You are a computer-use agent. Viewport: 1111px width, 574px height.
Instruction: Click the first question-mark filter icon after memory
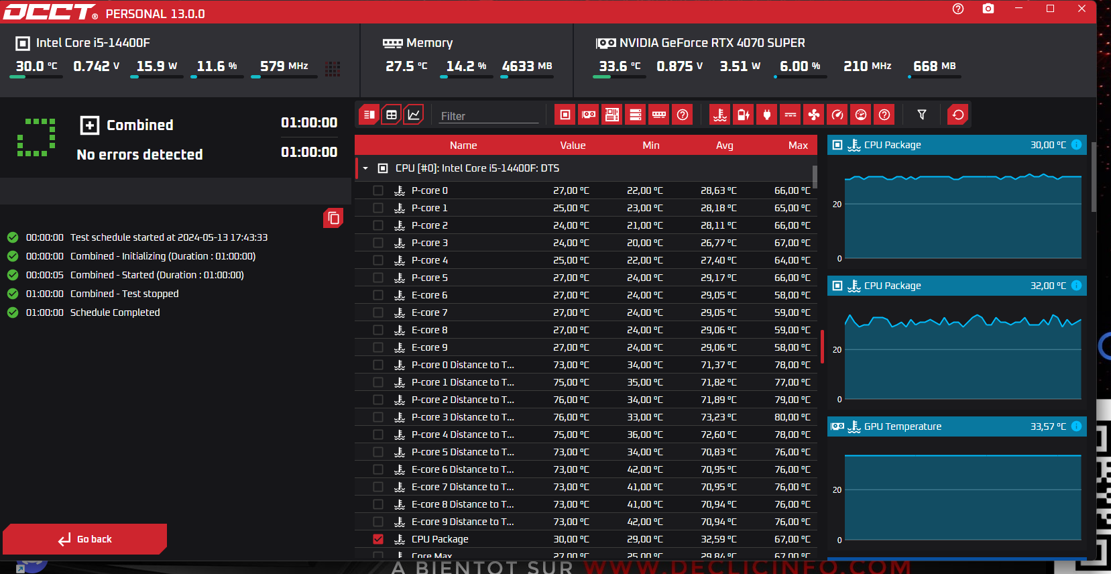tap(683, 115)
